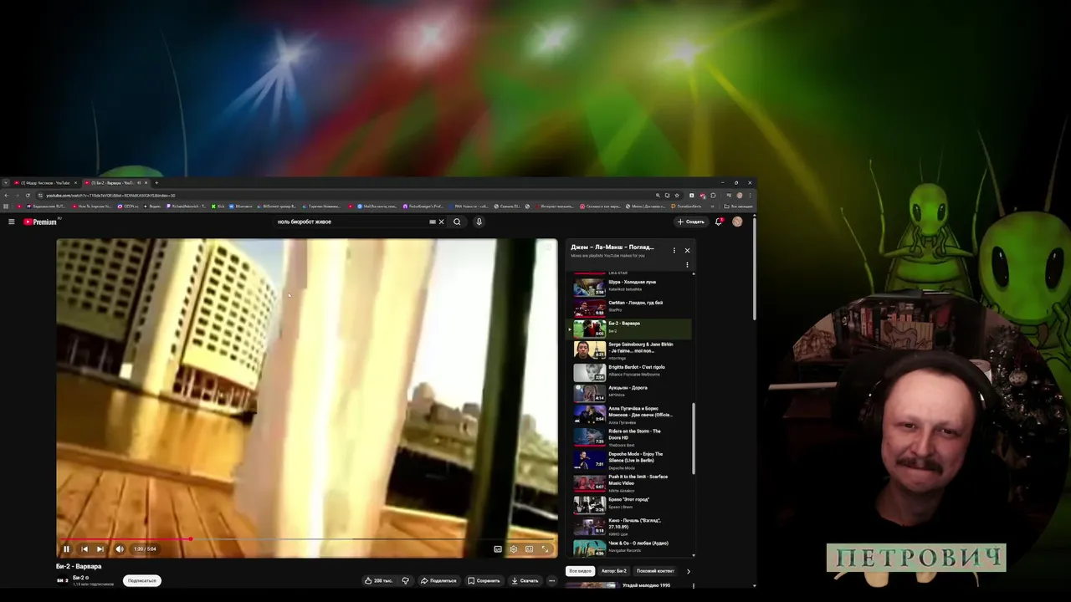Play Depeche Mode - Enjoy The Silence

(632, 460)
